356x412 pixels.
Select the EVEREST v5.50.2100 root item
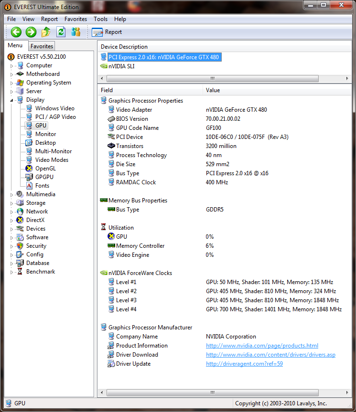(x=41, y=57)
